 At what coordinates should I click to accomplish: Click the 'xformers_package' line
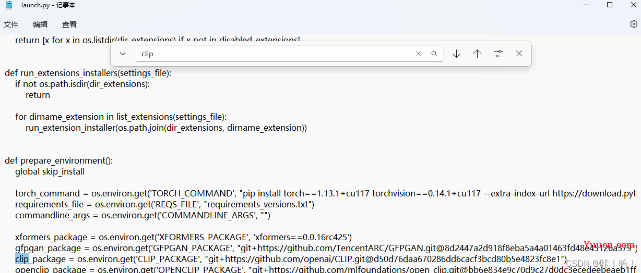tap(183, 237)
